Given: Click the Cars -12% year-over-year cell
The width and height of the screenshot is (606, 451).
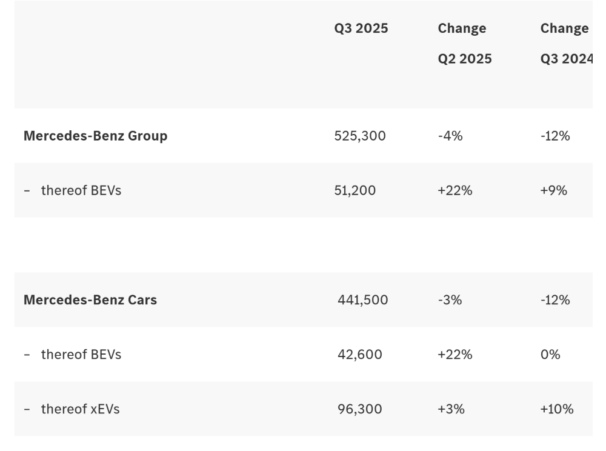Looking at the screenshot, I should point(555,300).
